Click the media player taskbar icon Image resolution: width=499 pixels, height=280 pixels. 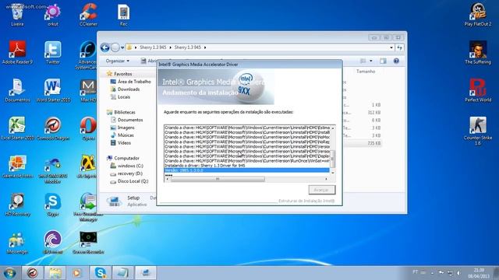76,273
